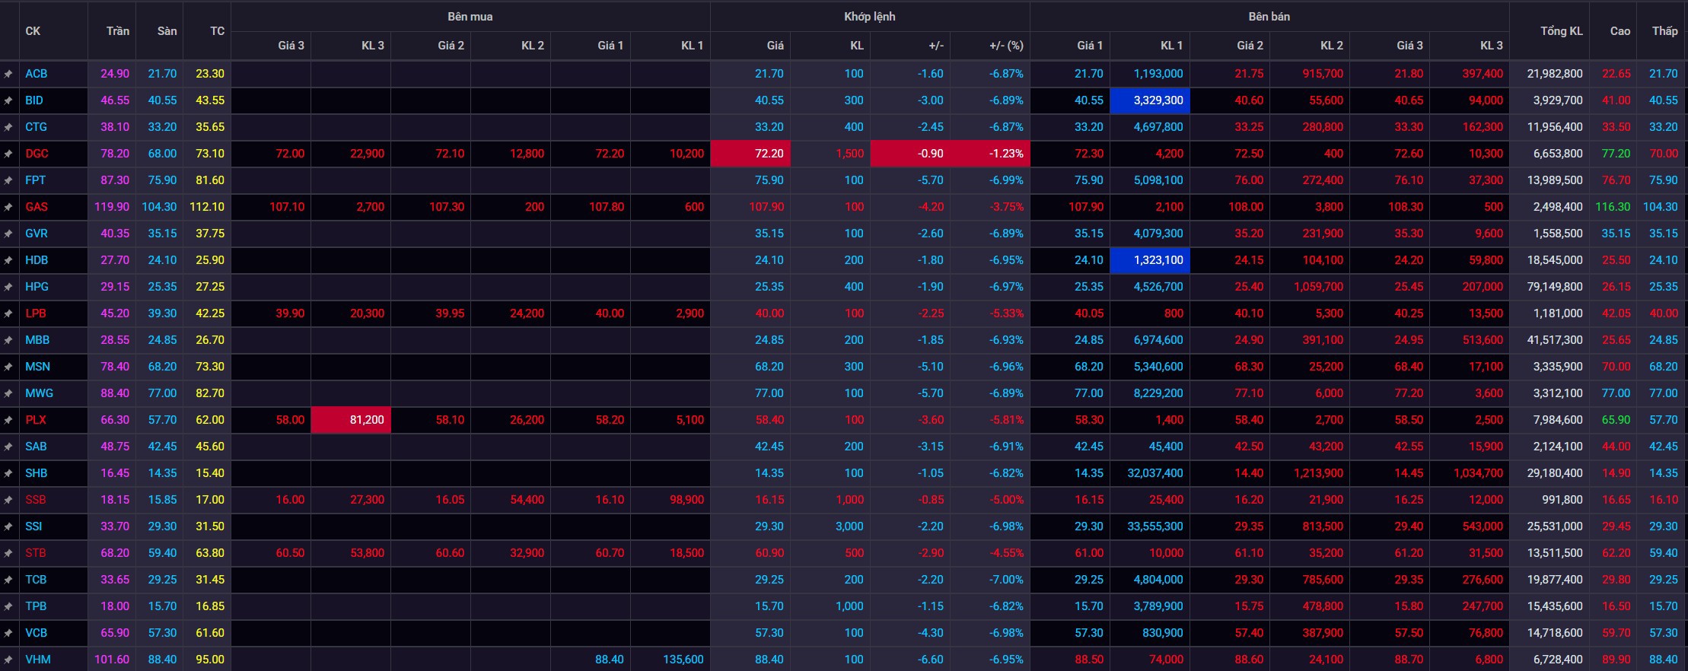This screenshot has height=671, width=1688.
Task: Pin the DGC stock row
Action: pyautogui.click(x=8, y=154)
